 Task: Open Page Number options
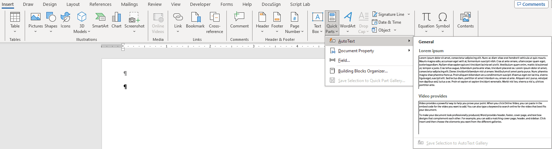[x=294, y=23]
